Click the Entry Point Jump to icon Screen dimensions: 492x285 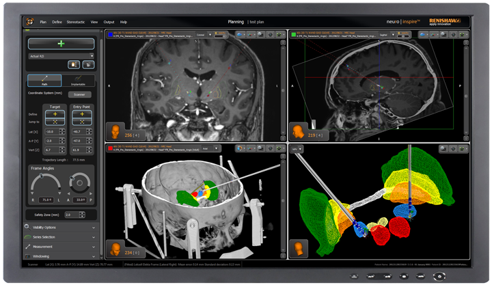click(81, 122)
